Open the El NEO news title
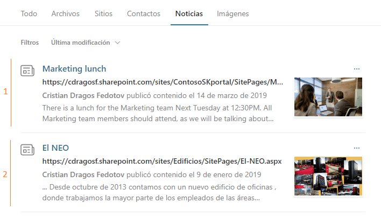Image resolution: width=381 pixels, height=217 pixels. click(55, 148)
